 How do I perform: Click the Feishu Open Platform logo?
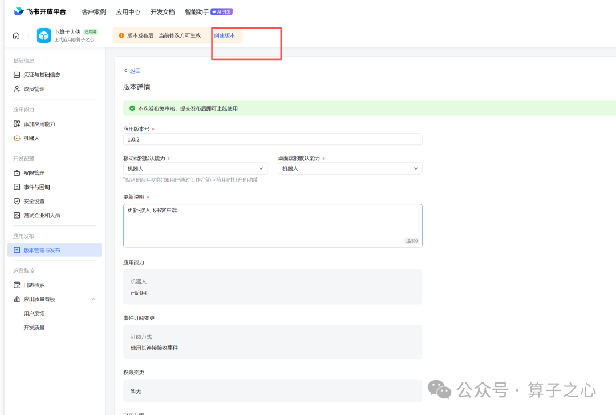(40, 11)
